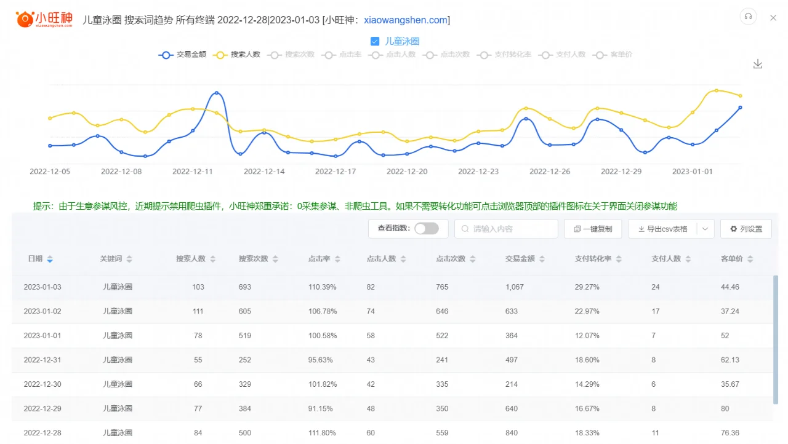The height and width of the screenshot is (444, 788).
Task: Select the 2023-01-02 date cell
Action: [x=42, y=311]
